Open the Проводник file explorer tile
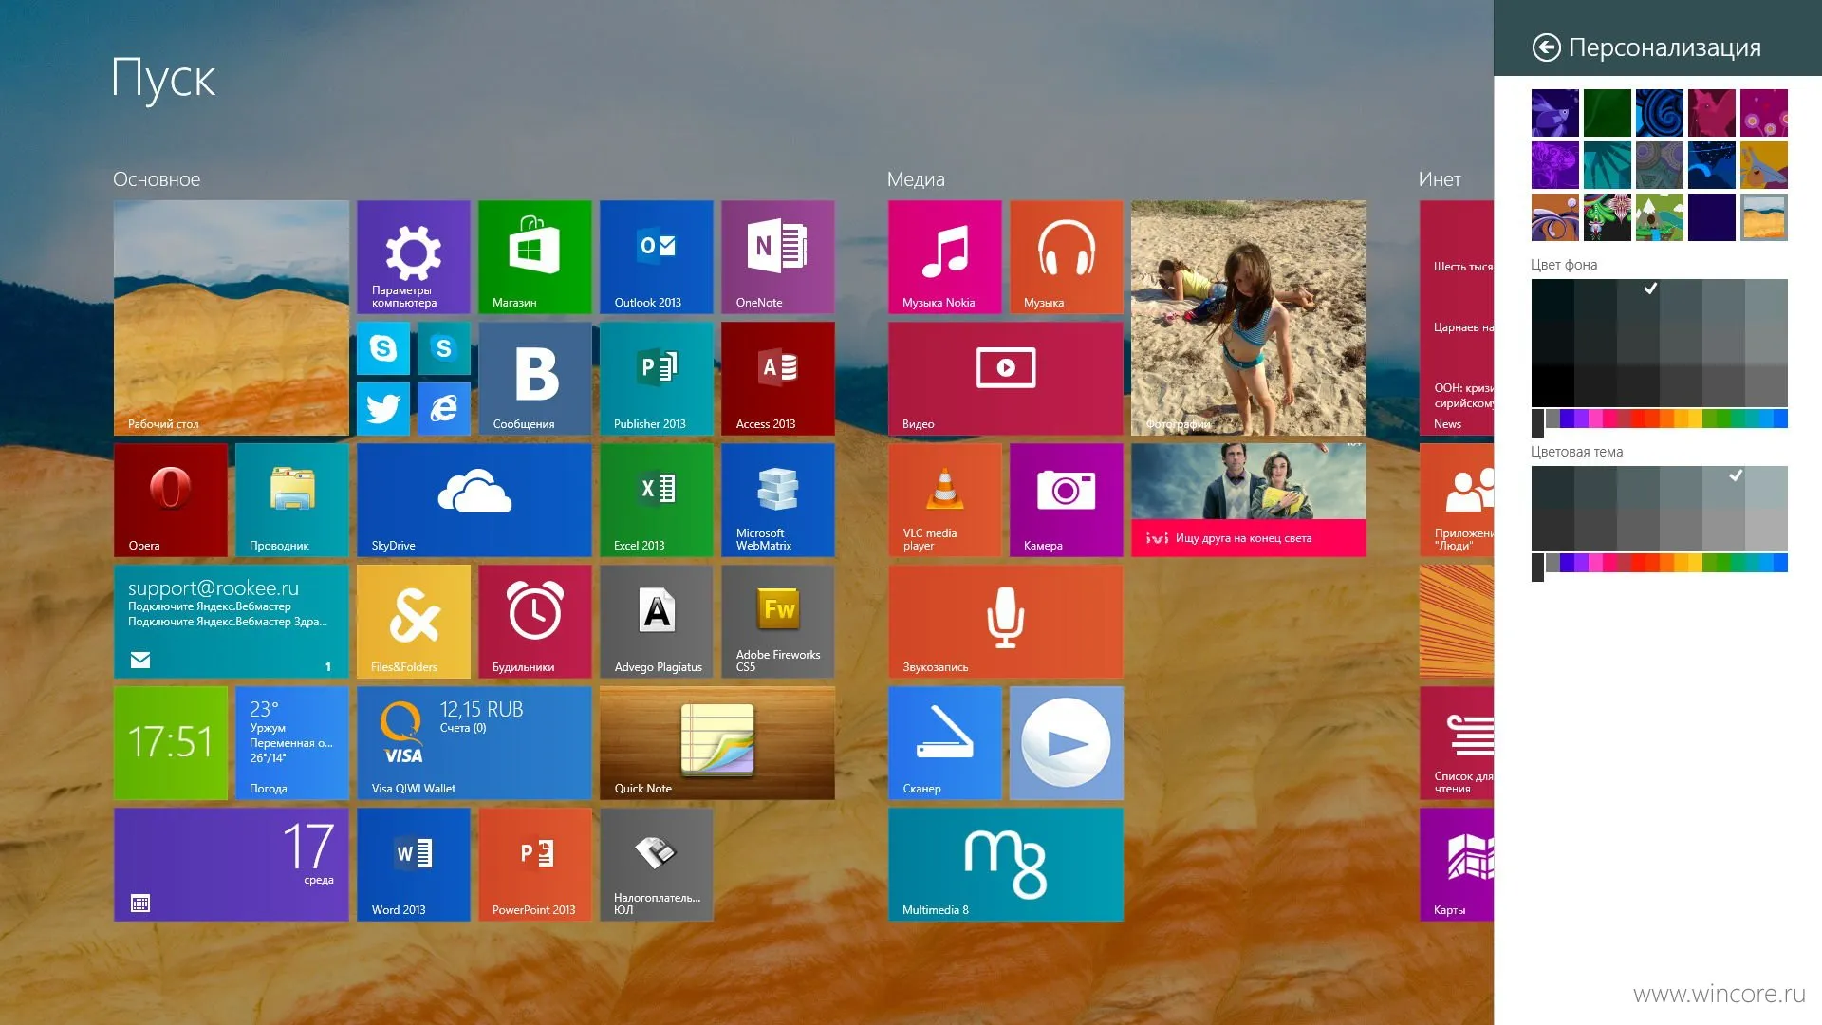The height and width of the screenshot is (1025, 1822). [x=291, y=499]
